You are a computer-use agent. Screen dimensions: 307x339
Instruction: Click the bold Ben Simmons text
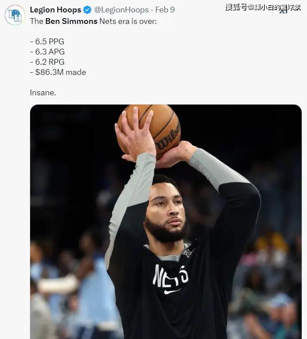click(x=71, y=21)
